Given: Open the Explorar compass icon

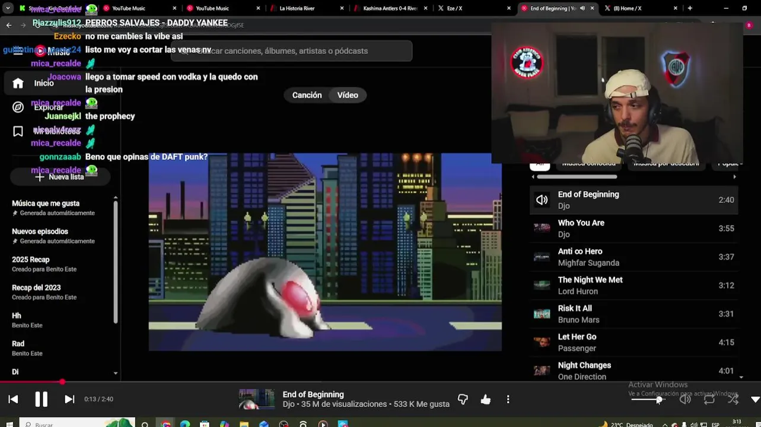Looking at the screenshot, I should point(18,107).
